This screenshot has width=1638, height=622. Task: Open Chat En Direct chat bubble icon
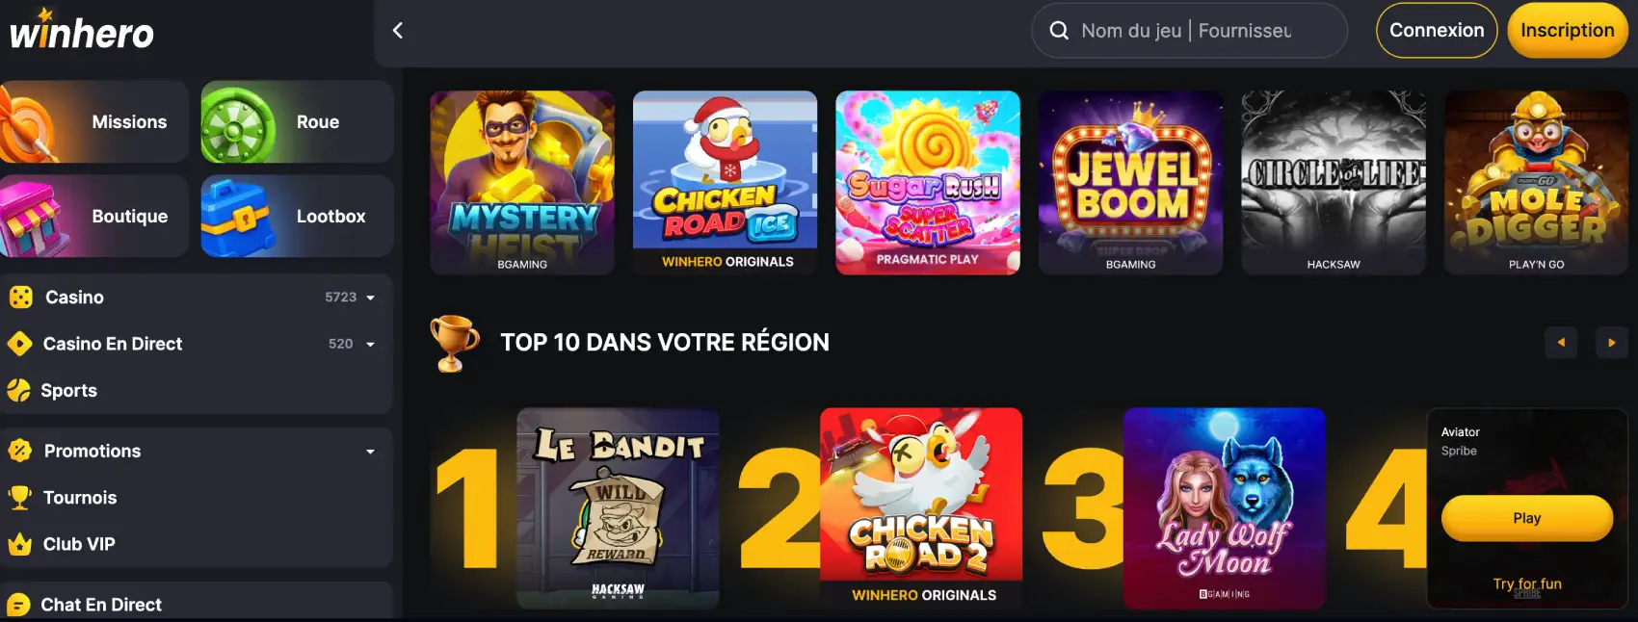pyautogui.click(x=19, y=606)
